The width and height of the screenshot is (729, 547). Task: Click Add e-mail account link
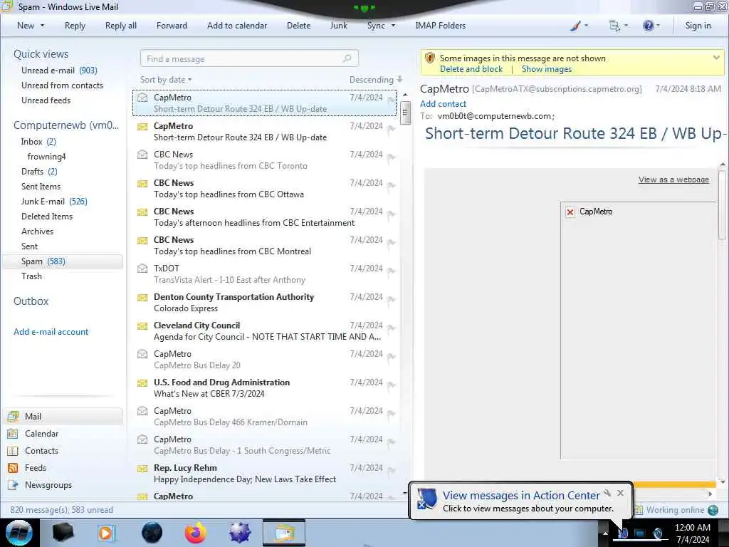(x=51, y=332)
